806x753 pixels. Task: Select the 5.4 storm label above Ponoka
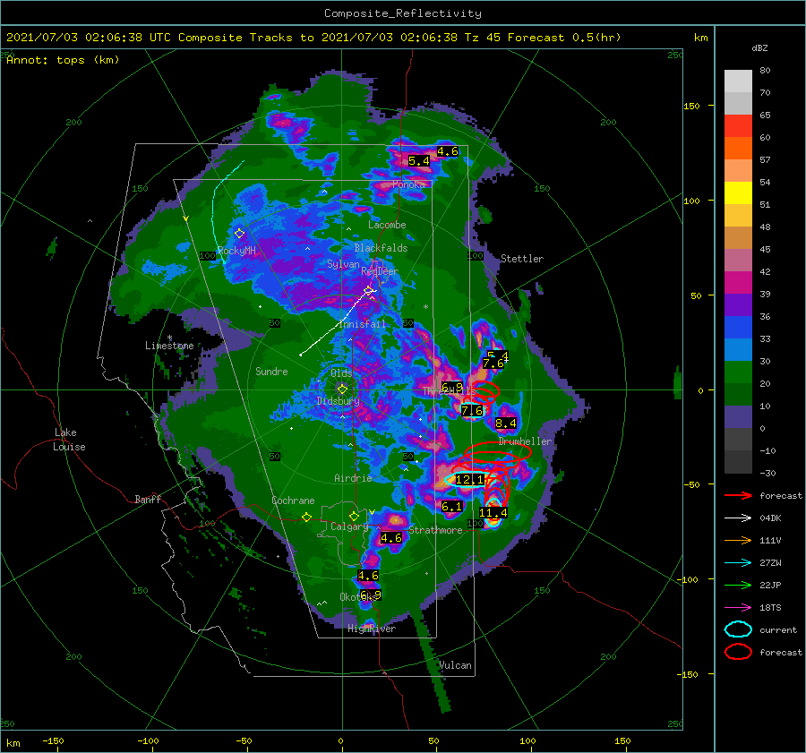click(419, 161)
